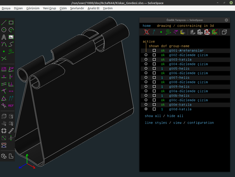235x177 pixels.
Task: Activate the g007-helis group radio button
Action: (x=145, y=77)
